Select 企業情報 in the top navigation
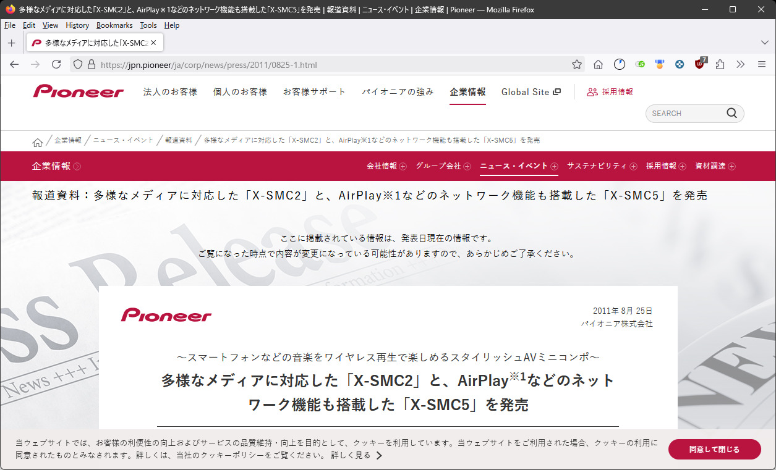776x470 pixels. click(x=467, y=92)
